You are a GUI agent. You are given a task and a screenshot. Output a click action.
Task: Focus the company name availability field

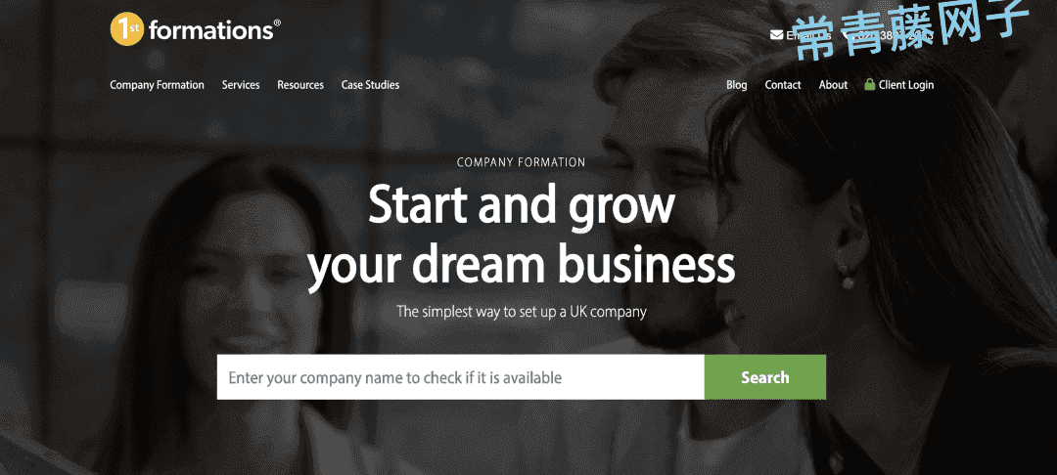pos(460,377)
